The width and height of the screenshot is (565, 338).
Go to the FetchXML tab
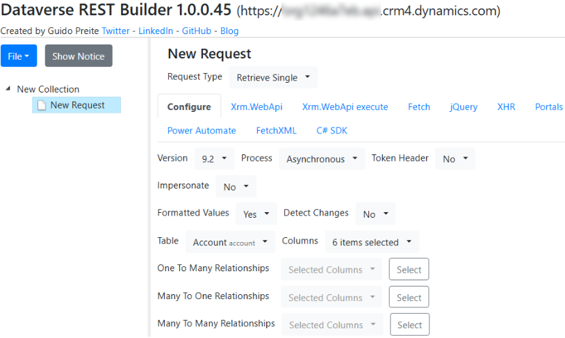pyautogui.click(x=276, y=130)
